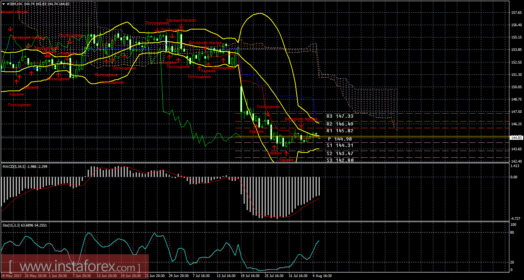The image size is (524, 280).
Task: Click the 153.85 price axis value
Action: coord(516,50)
